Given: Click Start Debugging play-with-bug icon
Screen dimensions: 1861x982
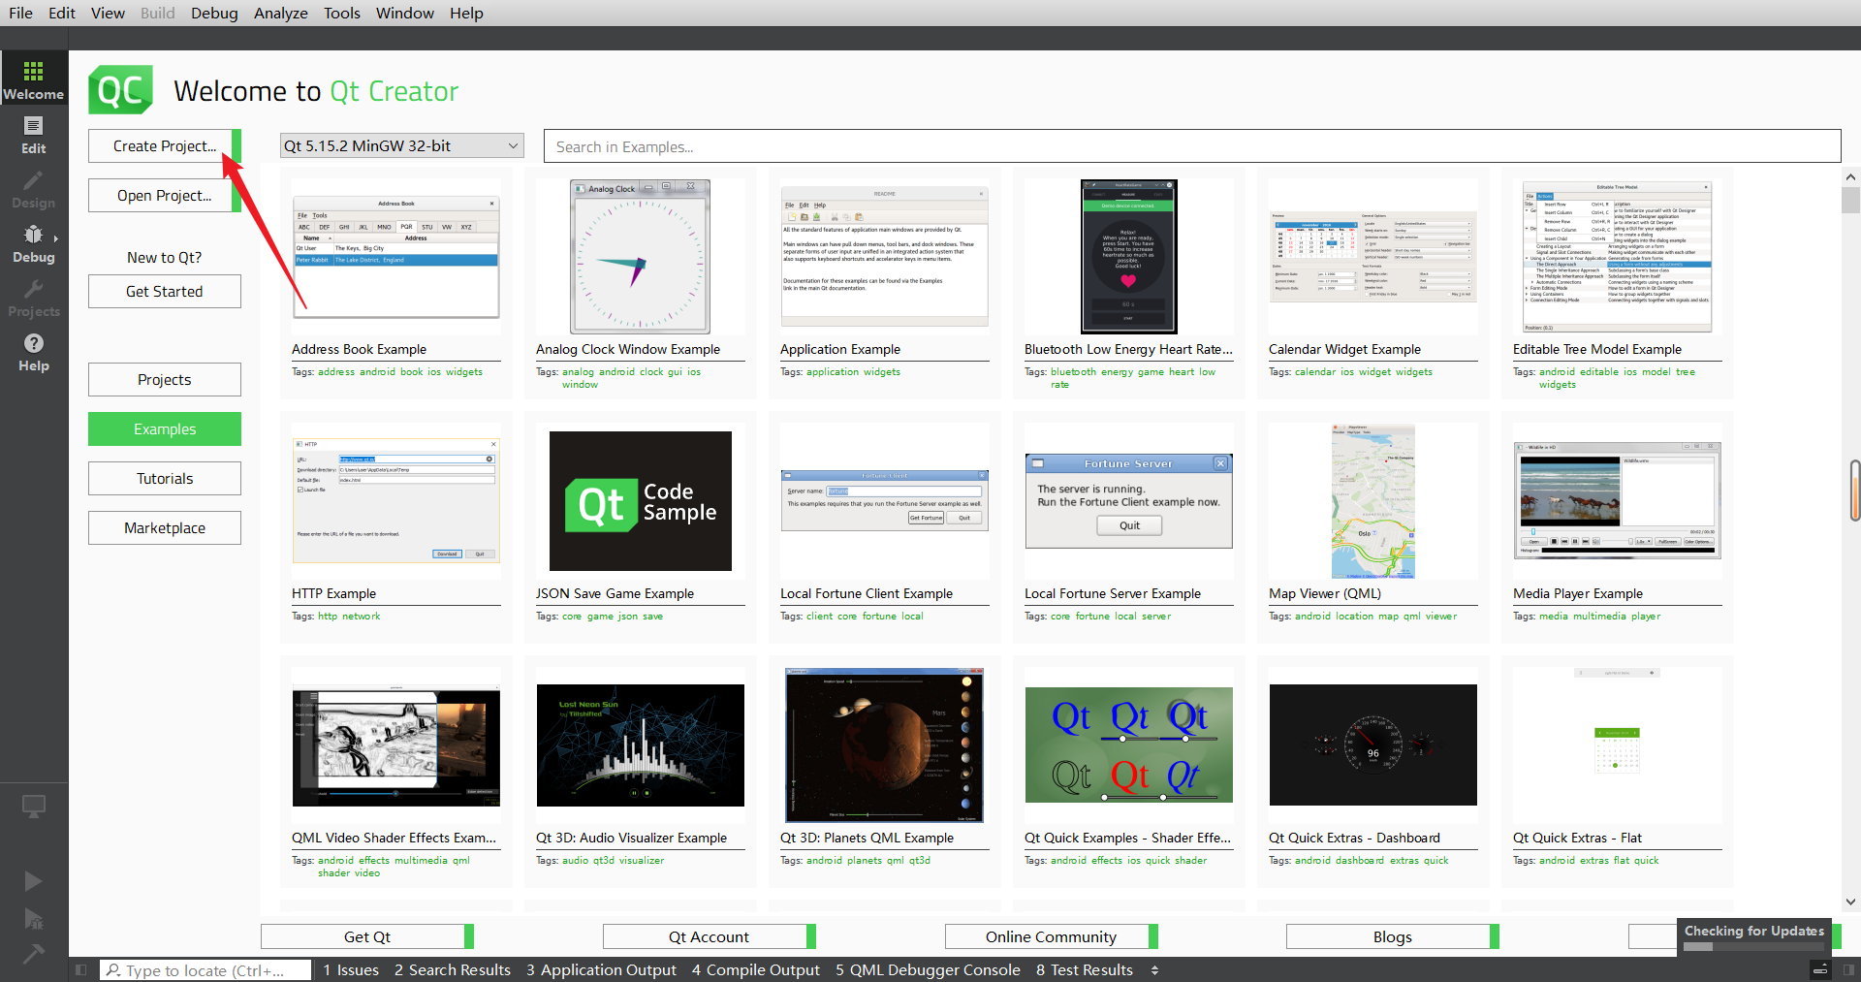Looking at the screenshot, I should coord(33,918).
